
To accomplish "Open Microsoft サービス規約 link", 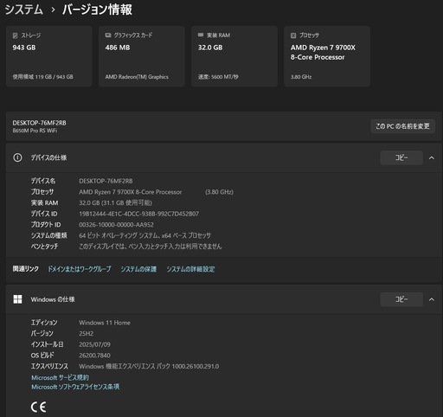I will coord(60,377).
